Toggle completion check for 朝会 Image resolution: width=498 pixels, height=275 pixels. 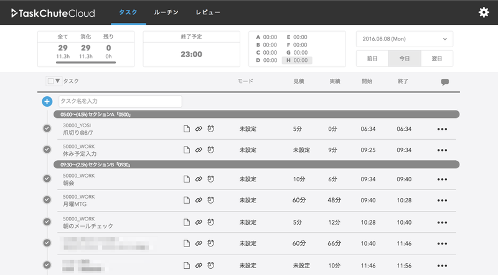[47, 179]
